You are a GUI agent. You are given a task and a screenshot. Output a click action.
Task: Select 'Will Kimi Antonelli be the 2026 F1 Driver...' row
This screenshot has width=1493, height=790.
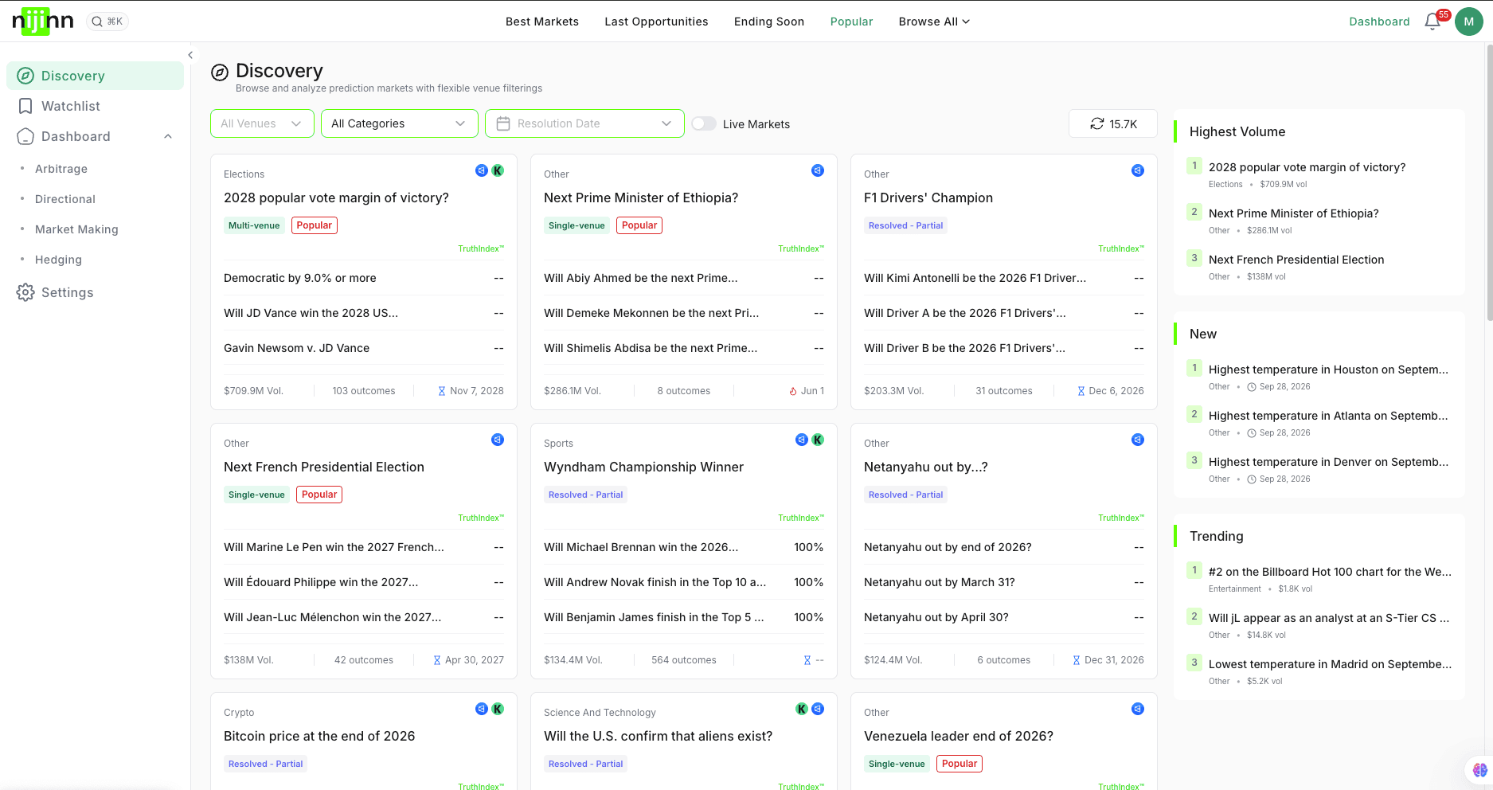click(1004, 278)
